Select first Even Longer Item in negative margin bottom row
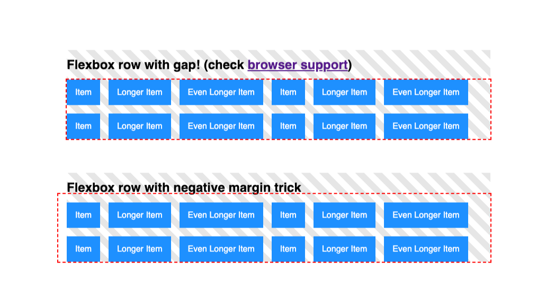The width and height of the screenshot is (546, 307). (x=221, y=249)
